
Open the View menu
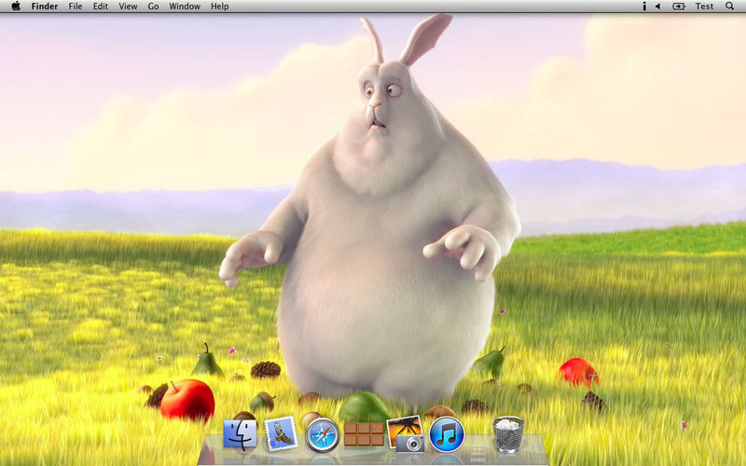[x=128, y=7]
